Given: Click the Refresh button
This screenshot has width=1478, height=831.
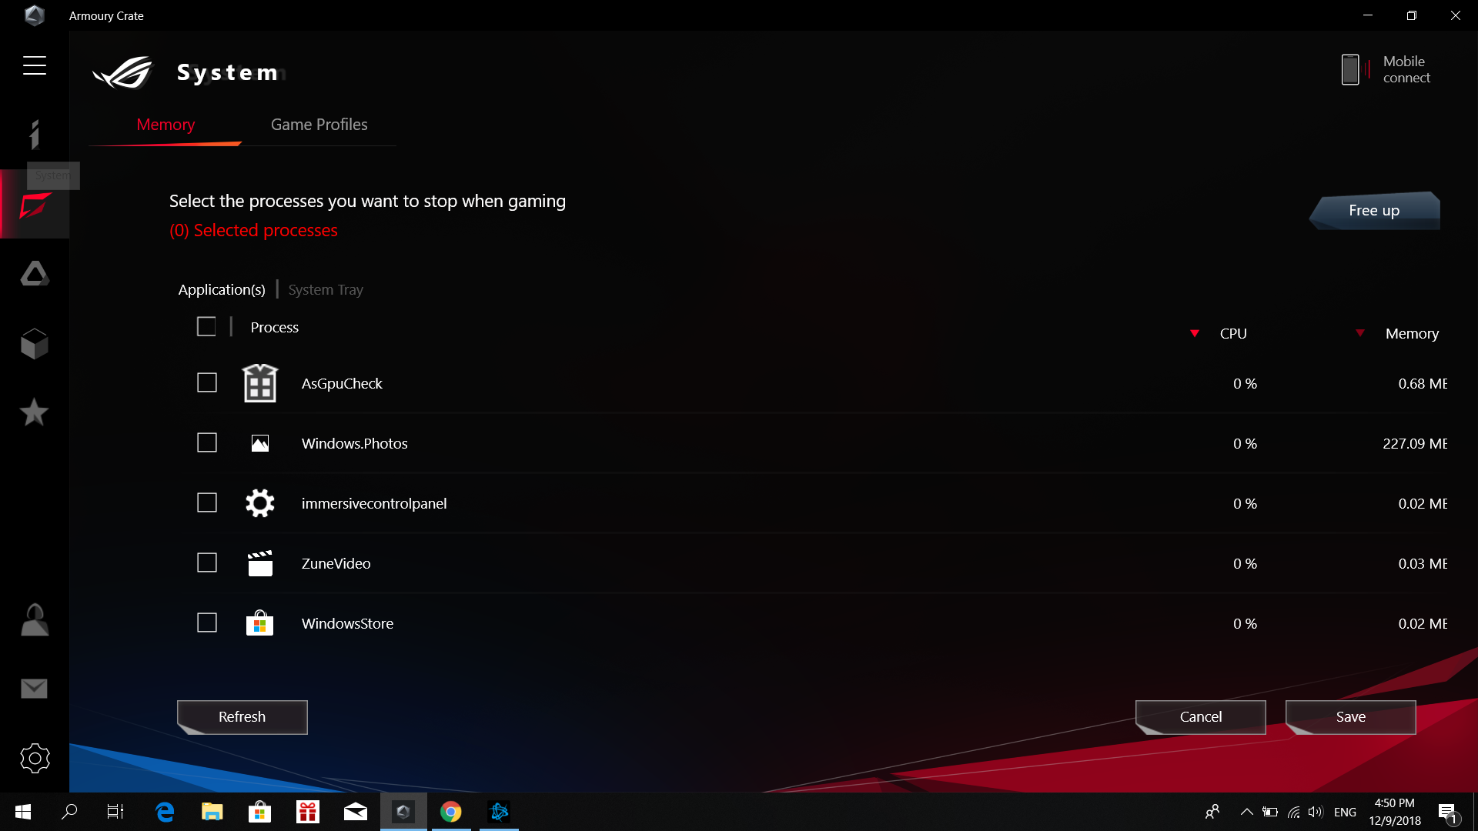Looking at the screenshot, I should pos(242,716).
